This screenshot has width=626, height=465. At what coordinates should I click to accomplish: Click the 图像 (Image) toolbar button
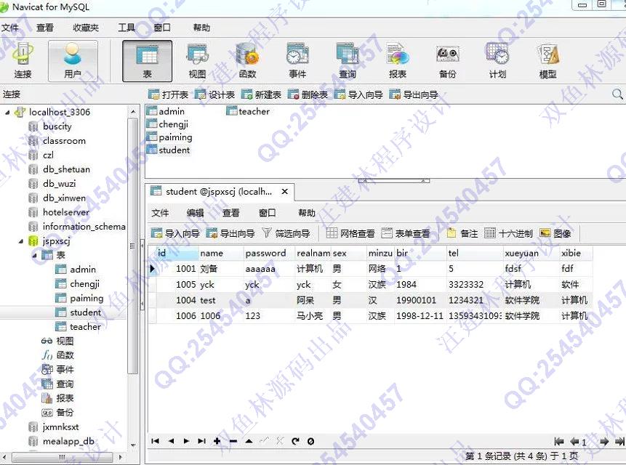point(555,233)
